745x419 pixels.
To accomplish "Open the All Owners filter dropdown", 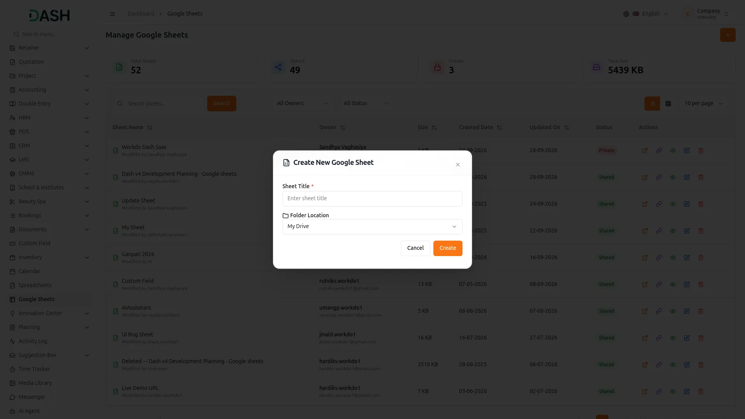I will click(x=302, y=104).
